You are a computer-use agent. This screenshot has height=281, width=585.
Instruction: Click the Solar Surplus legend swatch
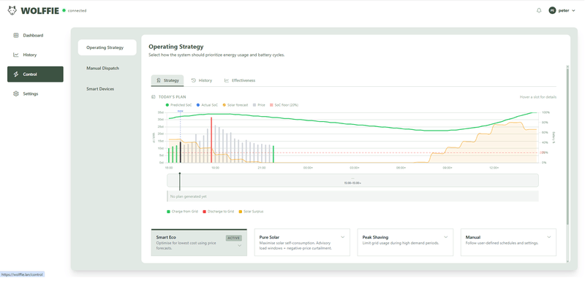point(241,212)
